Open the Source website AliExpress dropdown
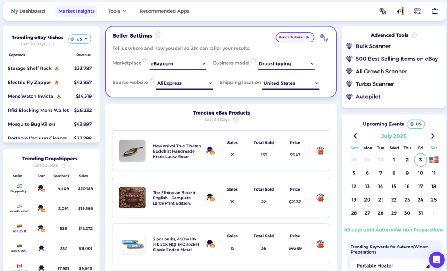The image size is (447, 271). 185,83
